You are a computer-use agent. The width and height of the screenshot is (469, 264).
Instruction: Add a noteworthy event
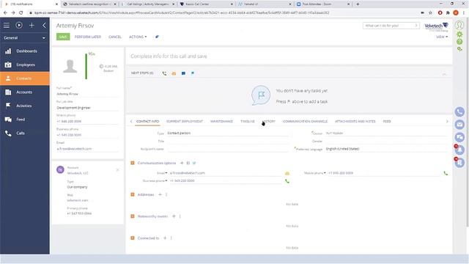[x=174, y=216]
